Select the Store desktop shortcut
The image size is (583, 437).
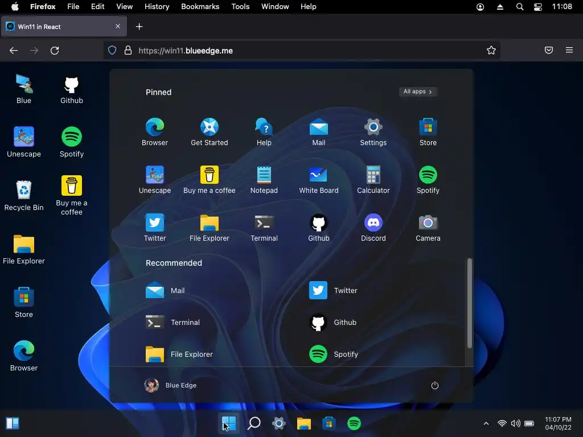pos(24,303)
